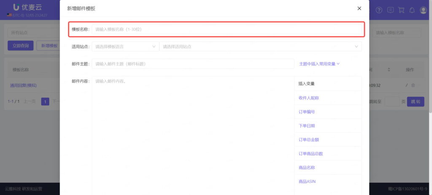Click the 新增模板 button in background page
Viewport: 432px width, 195px height.
(48, 45)
